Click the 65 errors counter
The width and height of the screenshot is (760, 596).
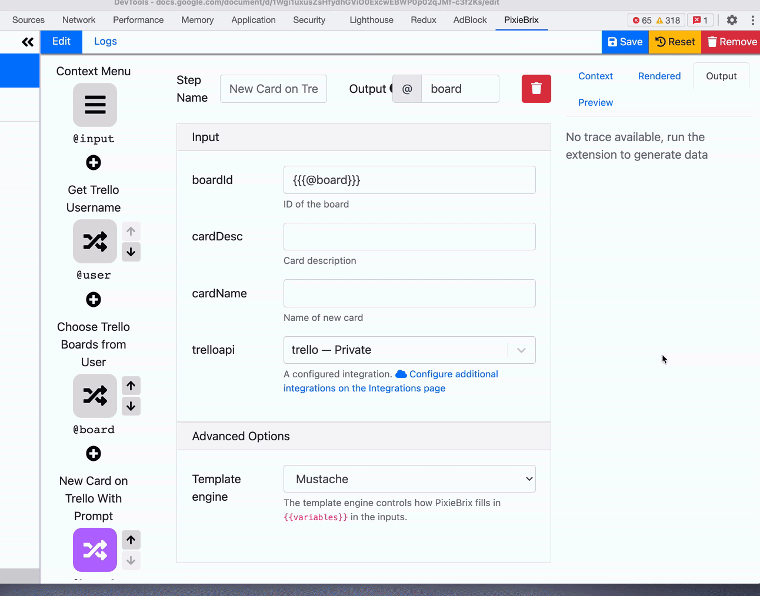[x=642, y=20]
